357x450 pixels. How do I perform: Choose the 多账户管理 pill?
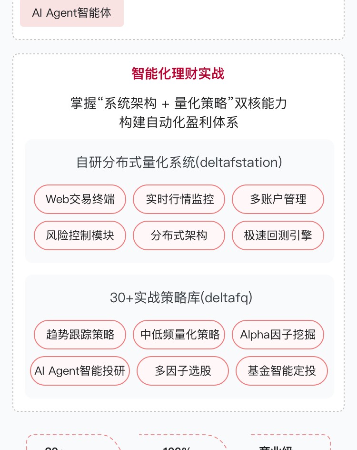[278, 199]
